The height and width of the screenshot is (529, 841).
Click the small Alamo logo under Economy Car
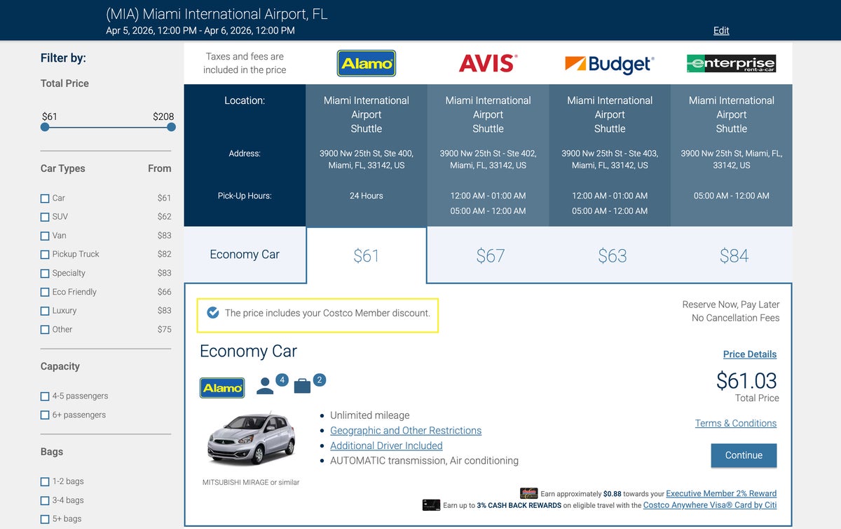222,387
